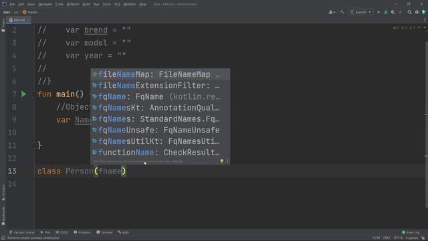Viewport: 428px width, 241px height.
Task: Click fold end marker at line 11
Action: (x=34, y=145)
